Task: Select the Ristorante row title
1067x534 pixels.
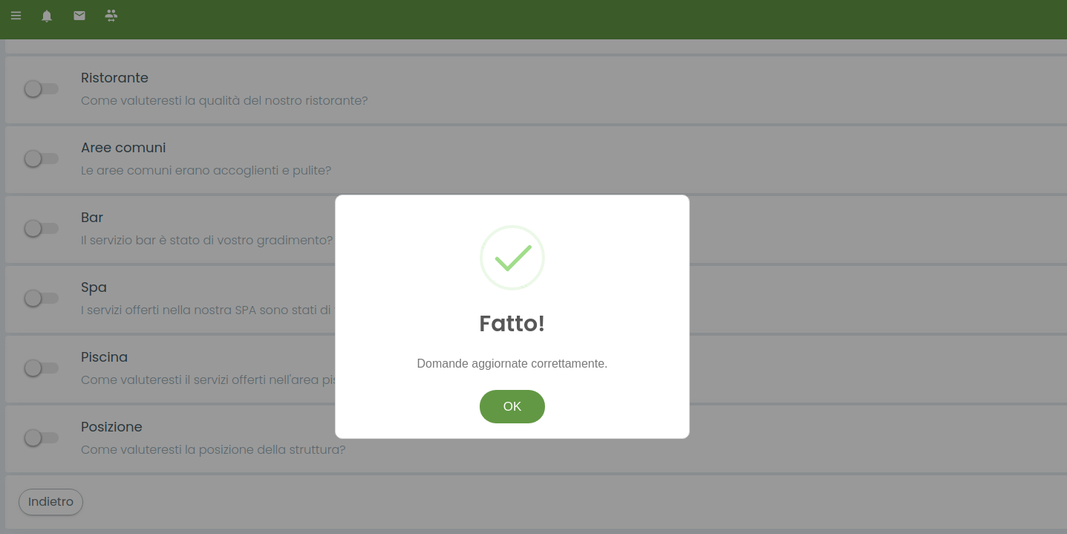Action: point(114,78)
